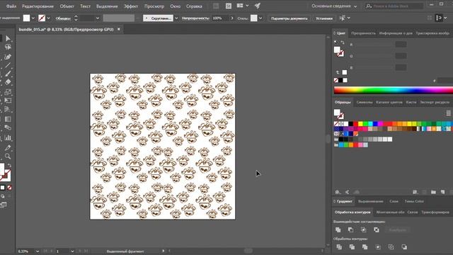This screenshot has height=255, width=453.
Task: Switch to the Символы tab
Action: pyautogui.click(x=365, y=102)
